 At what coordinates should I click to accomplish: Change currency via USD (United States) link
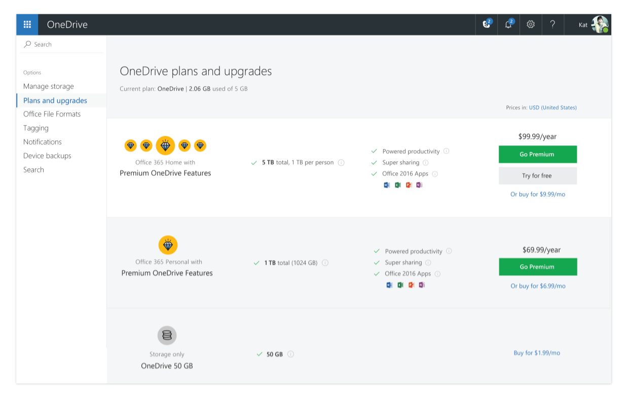pos(552,107)
